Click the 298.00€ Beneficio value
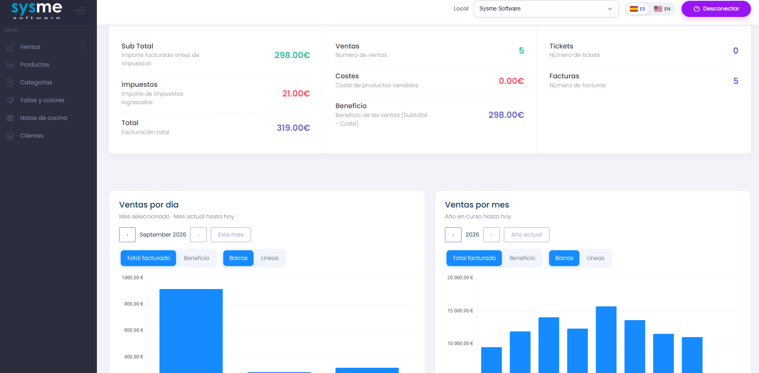The height and width of the screenshot is (373, 759). [x=506, y=115]
